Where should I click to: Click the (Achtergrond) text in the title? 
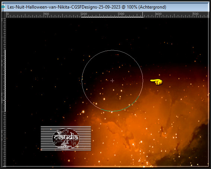click(x=152, y=7)
